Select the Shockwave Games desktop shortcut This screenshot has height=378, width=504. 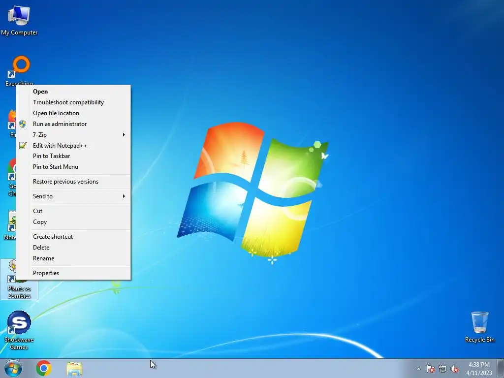point(19,330)
